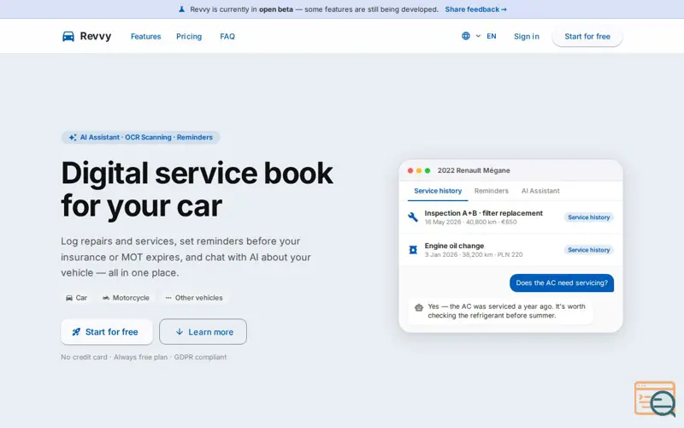Image resolution: width=684 pixels, height=428 pixels.
Task: Click 'GDPR compliant' footnote text
Action: coord(200,357)
